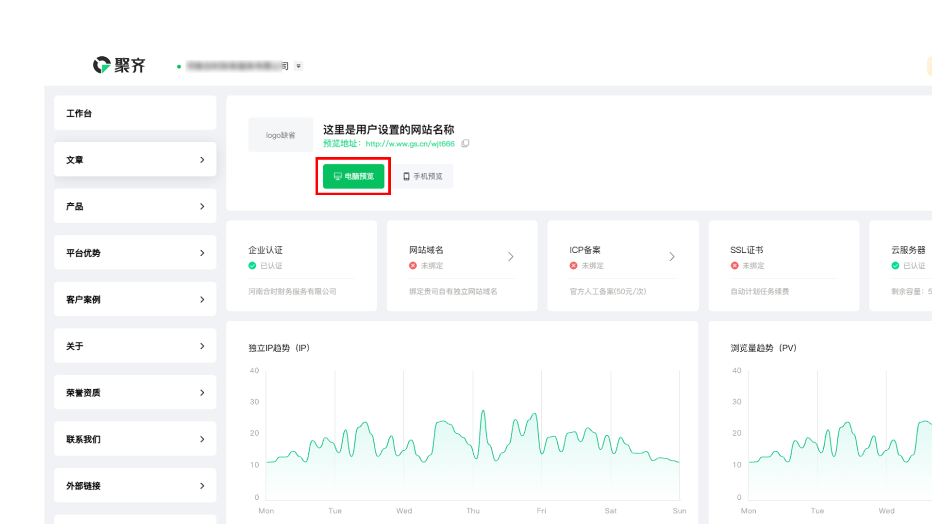Click the 电脑预览 button
This screenshot has width=932, height=524.
coord(353,176)
